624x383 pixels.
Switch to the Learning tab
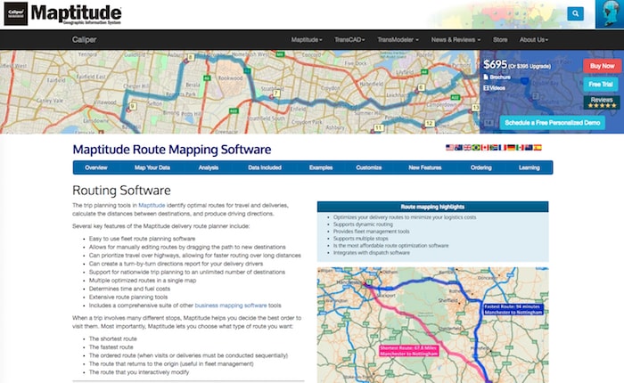click(x=529, y=167)
